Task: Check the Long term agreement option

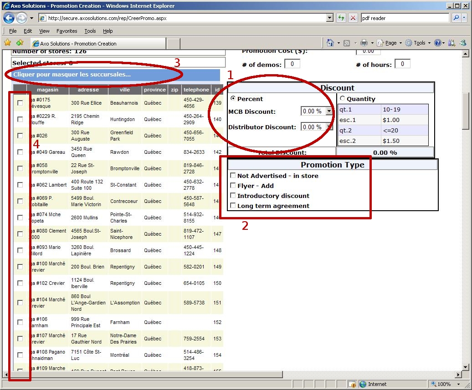Action: 233,205
